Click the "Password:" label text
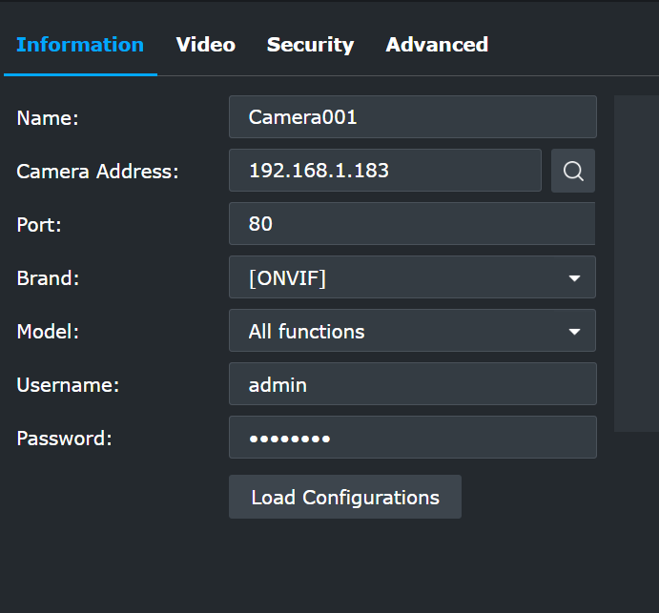This screenshot has height=613, width=659. click(x=64, y=439)
